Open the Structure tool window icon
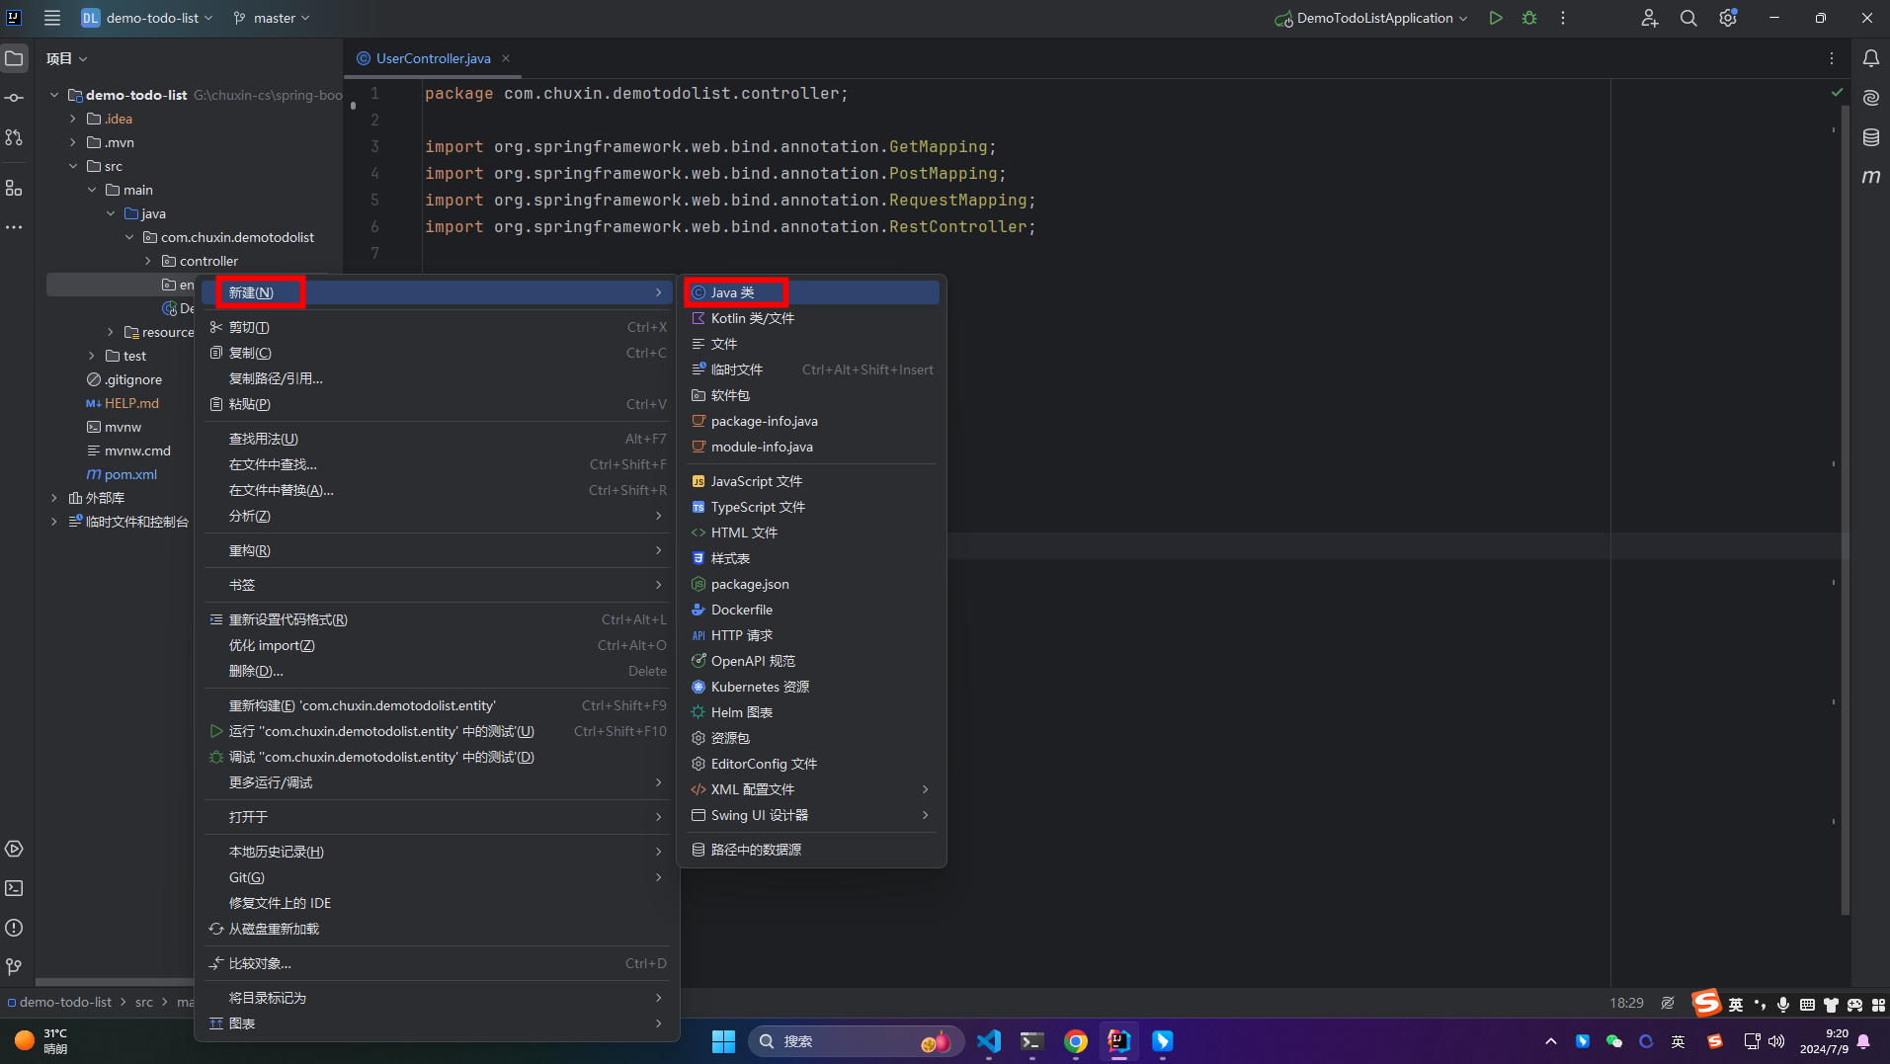This screenshot has height=1064, width=1890. [x=14, y=188]
